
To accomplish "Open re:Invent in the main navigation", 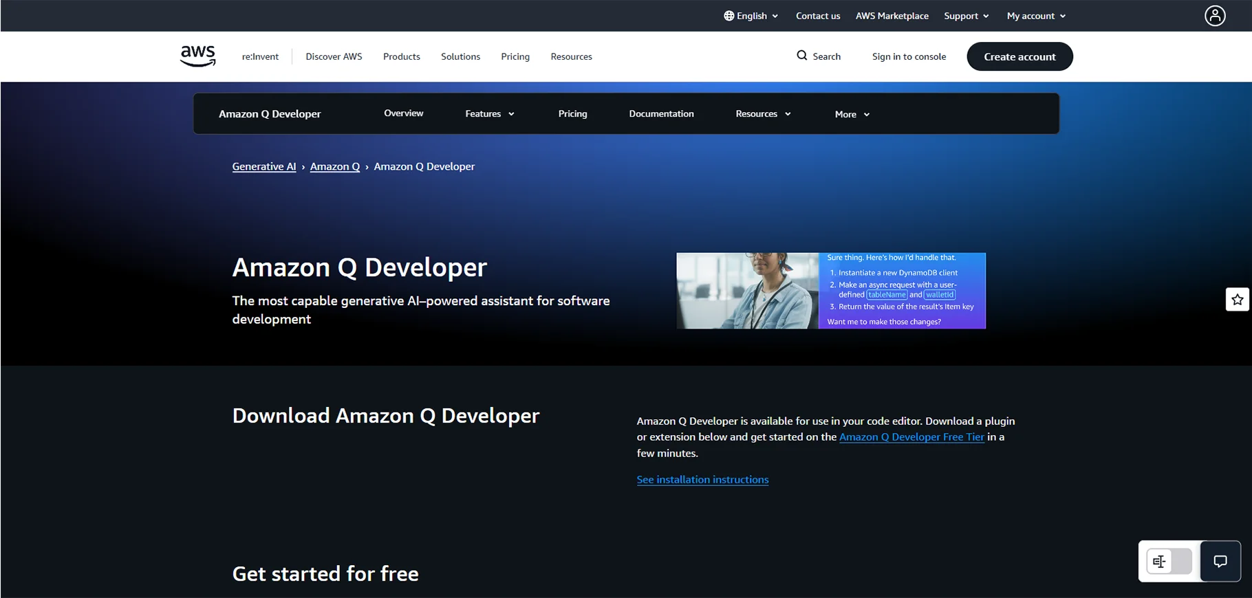I will [x=260, y=56].
